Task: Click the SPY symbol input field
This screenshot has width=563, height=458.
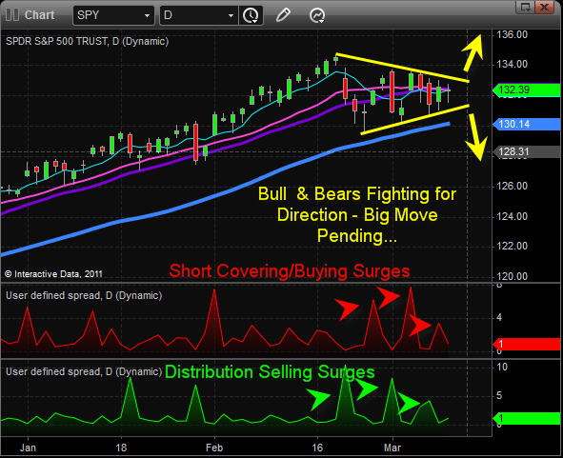Action: 113,15
